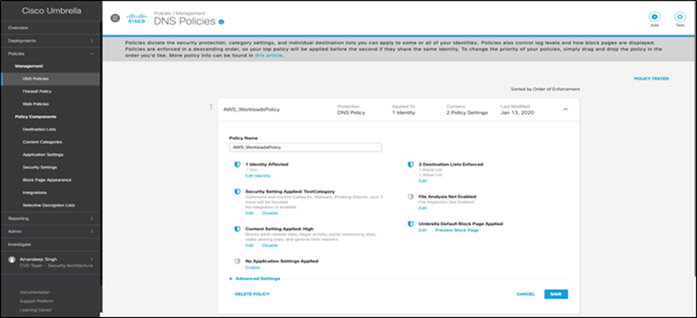Expand the Deployments sidebar menu
Screen dimensions: 697x318
coord(50,41)
